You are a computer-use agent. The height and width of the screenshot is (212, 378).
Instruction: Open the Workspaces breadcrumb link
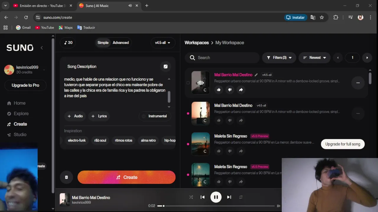pyautogui.click(x=197, y=43)
